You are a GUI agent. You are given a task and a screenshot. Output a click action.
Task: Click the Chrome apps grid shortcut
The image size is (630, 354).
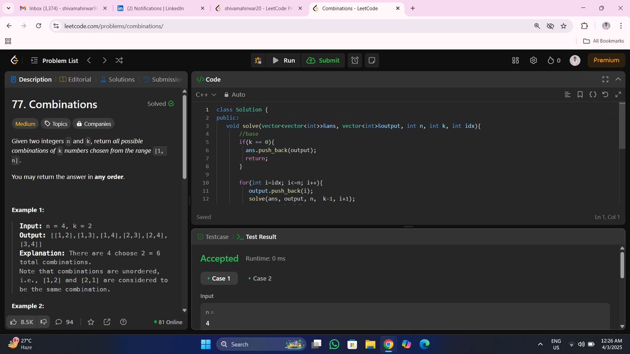click(8, 41)
